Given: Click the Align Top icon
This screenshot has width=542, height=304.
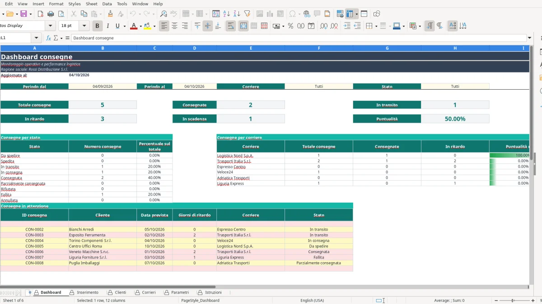Looking at the screenshot, I should (197, 26).
